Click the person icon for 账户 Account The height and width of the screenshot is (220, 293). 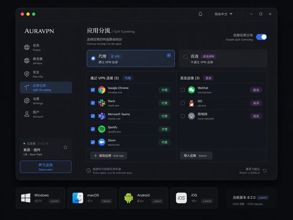point(27,114)
